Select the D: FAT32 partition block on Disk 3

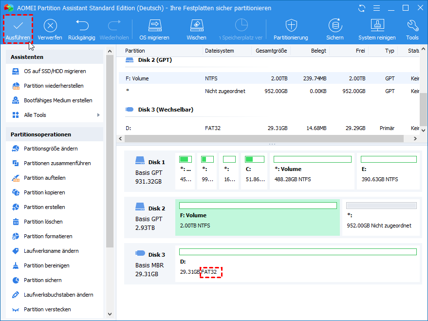(x=298, y=263)
